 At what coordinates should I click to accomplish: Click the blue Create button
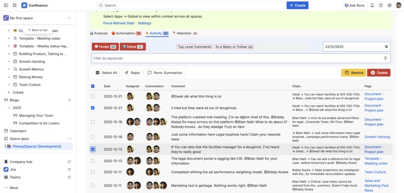click(x=297, y=5)
